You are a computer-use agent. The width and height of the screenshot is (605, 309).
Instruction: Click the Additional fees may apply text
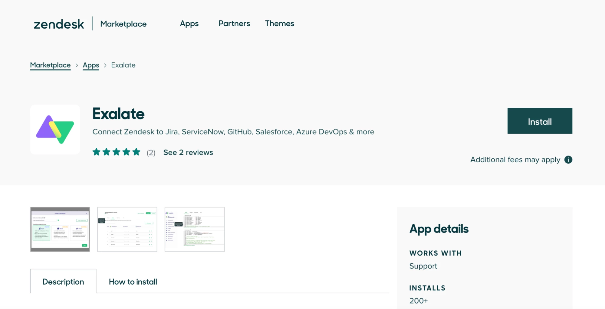(515, 159)
